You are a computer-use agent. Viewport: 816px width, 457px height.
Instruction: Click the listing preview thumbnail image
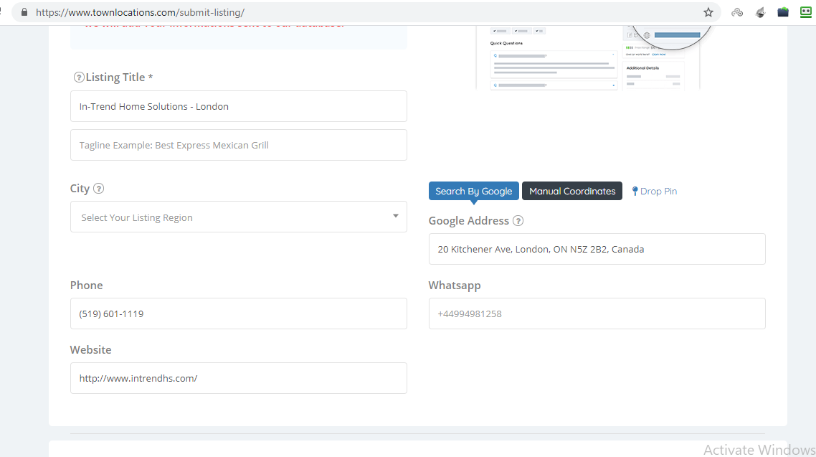(588, 57)
